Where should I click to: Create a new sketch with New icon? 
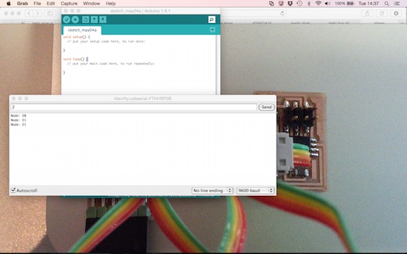[85, 20]
